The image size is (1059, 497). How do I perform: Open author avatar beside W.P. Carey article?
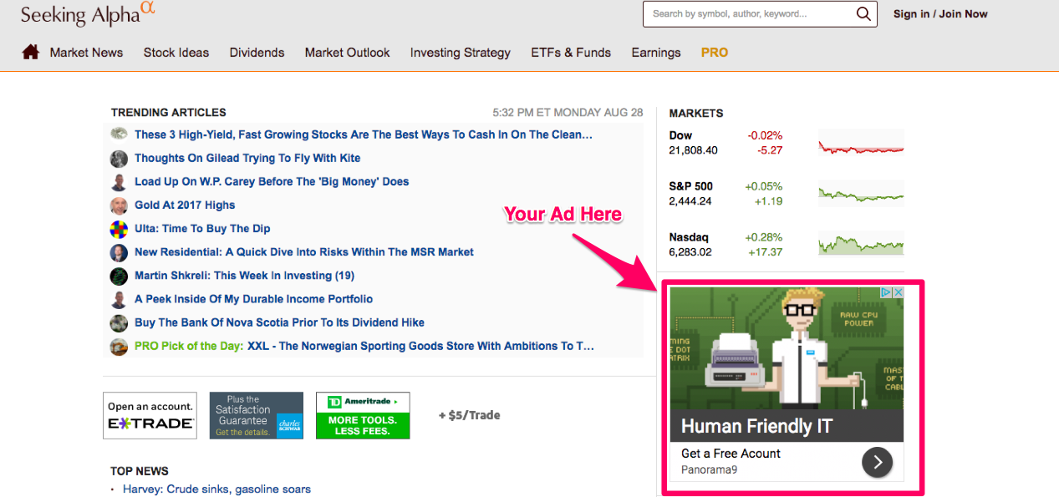coord(119,182)
